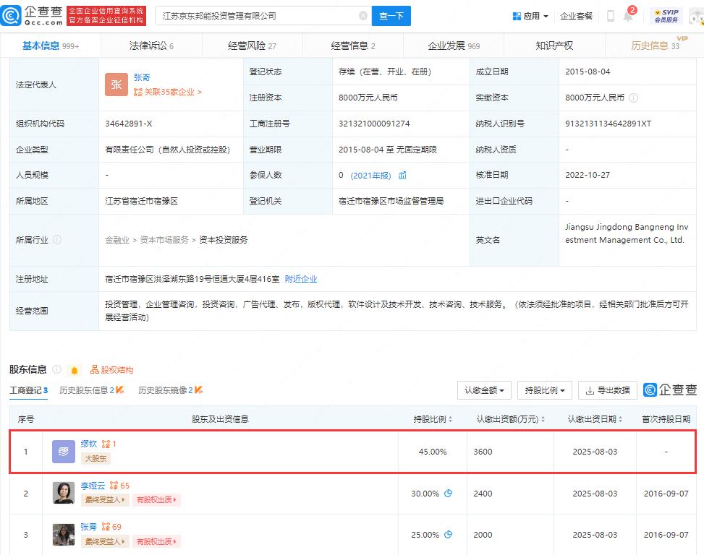Open 股权结构 equity structure icon link

(x=112, y=370)
